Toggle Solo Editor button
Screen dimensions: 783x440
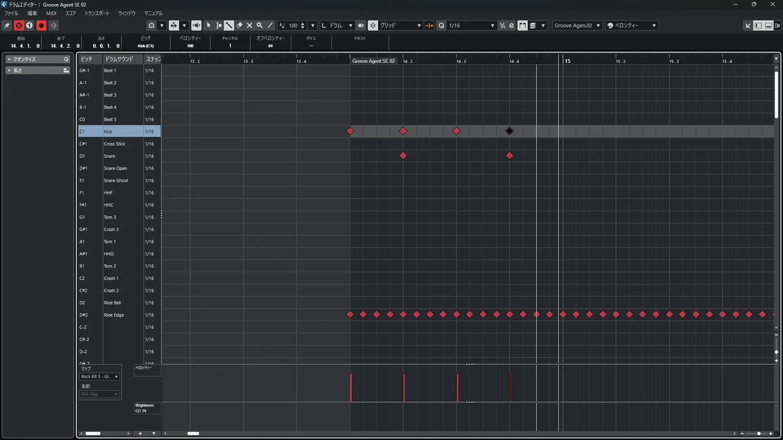pyautogui.click(x=19, y=25)
